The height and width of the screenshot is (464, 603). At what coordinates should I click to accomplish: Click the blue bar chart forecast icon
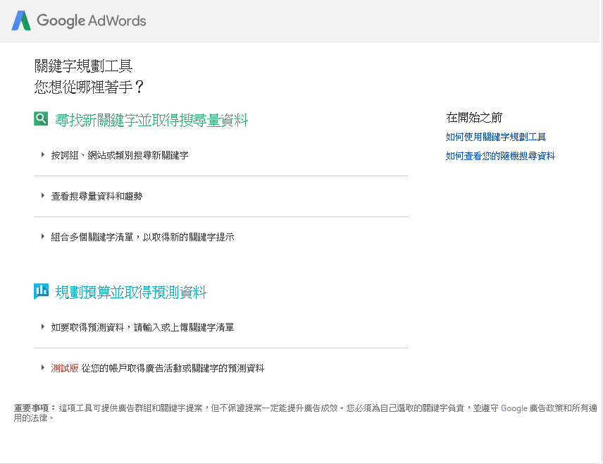(41, 291)
